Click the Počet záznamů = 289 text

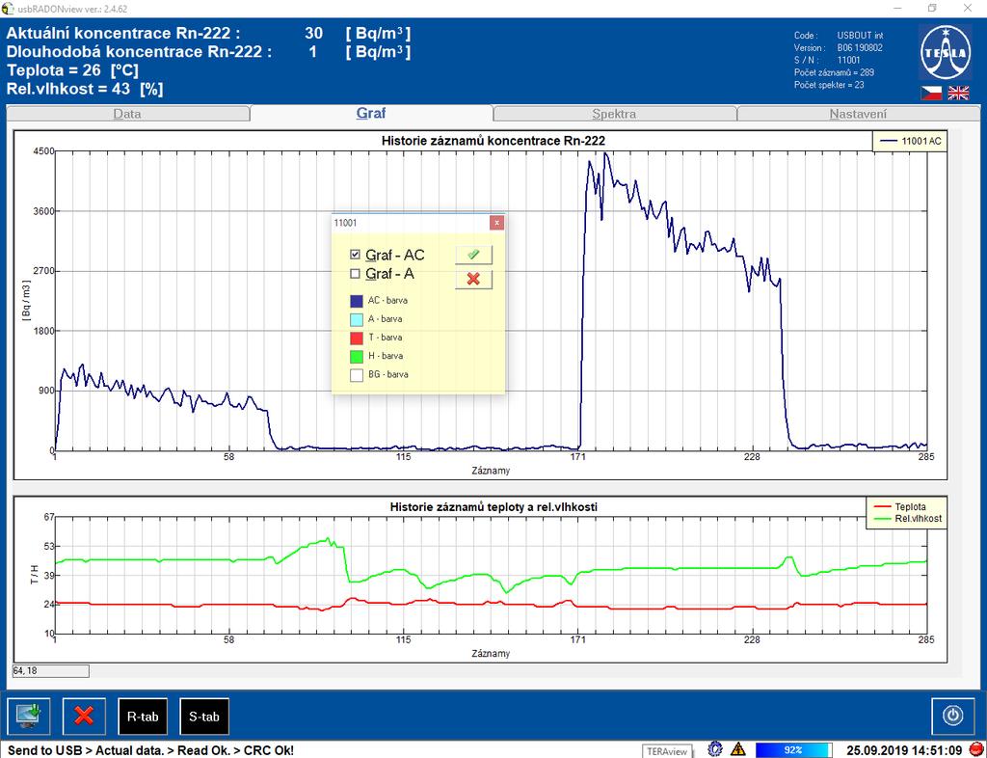834,72
